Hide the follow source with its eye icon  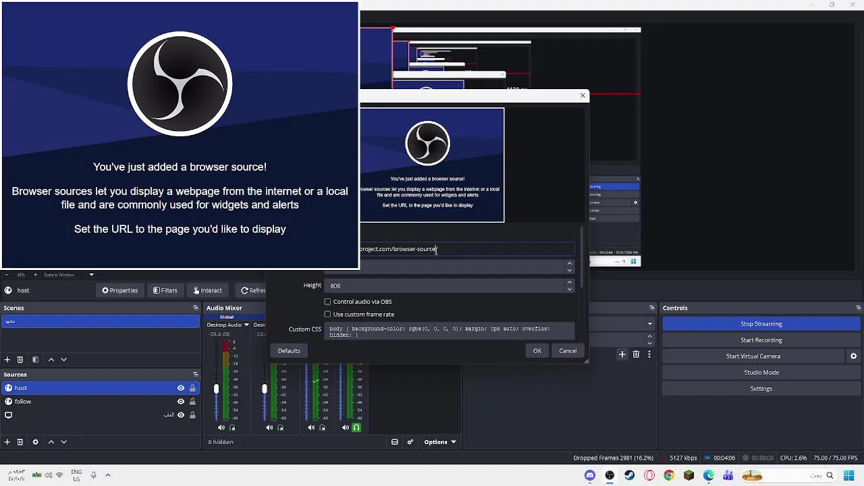(x=180, y=402)
